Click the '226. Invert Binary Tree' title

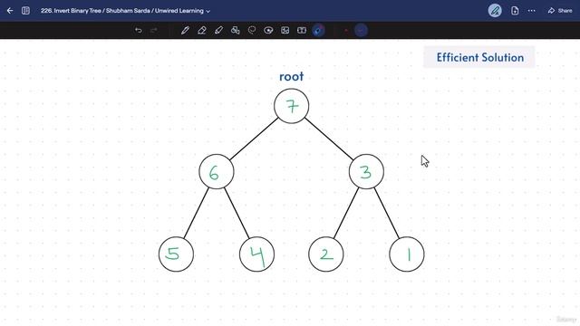[122, 11]
